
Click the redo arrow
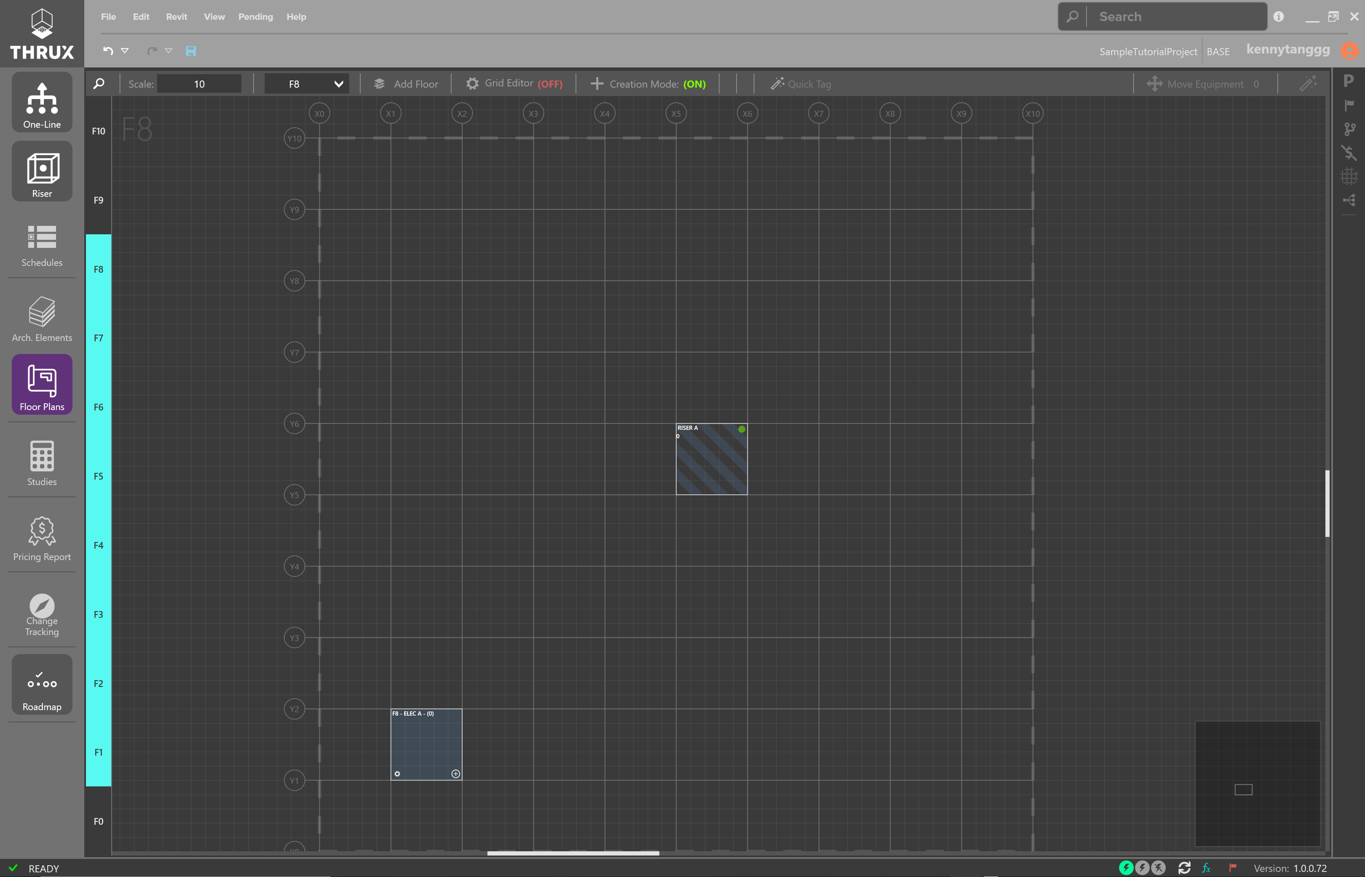coord(151,51)
